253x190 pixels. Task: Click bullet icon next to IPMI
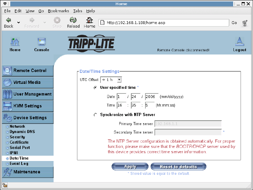(7, 153)
